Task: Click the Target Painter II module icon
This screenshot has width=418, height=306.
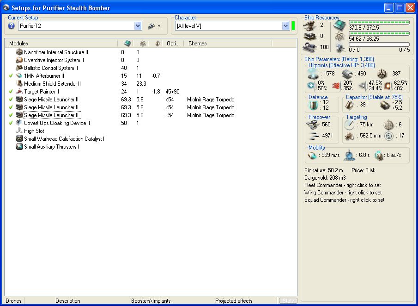Action: (19, 92)
